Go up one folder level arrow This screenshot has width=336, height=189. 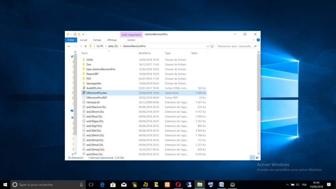coord(85,47)
